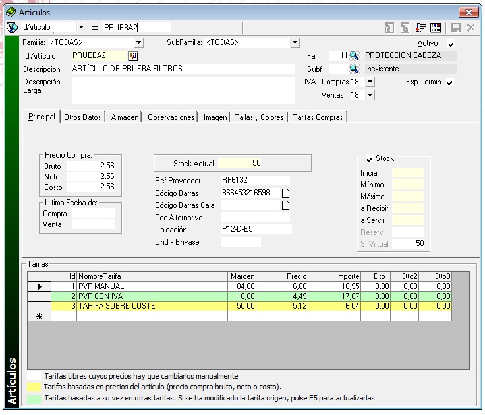Click the a Servir stock field
This screenshot has width=485, height=415.
coord(408,220)
